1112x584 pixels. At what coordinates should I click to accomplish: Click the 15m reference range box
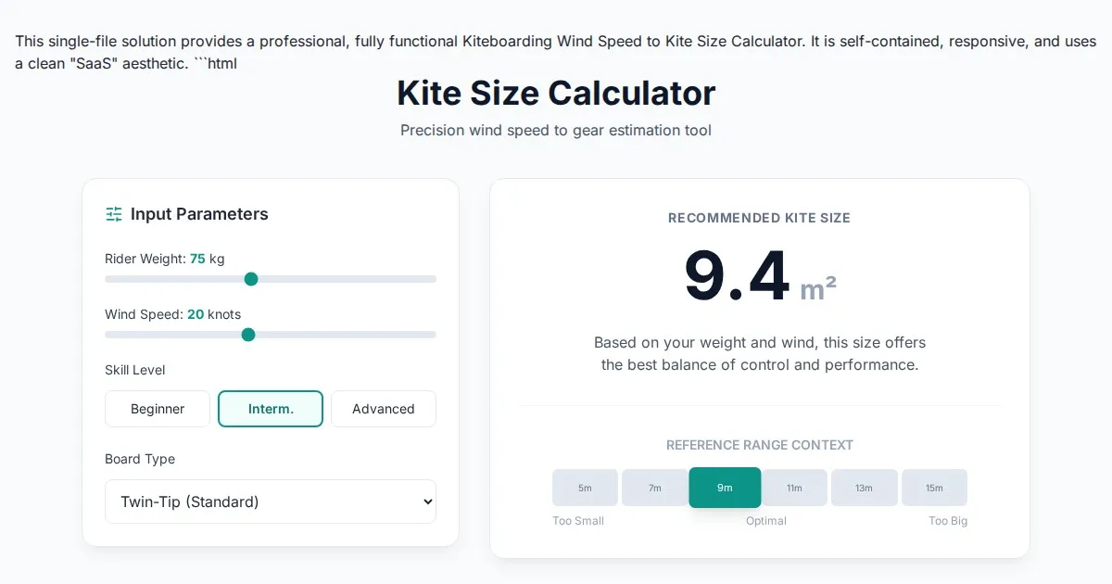click(934, 488)
